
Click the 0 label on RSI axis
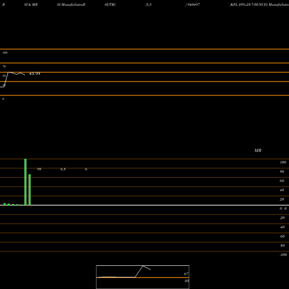3,99
